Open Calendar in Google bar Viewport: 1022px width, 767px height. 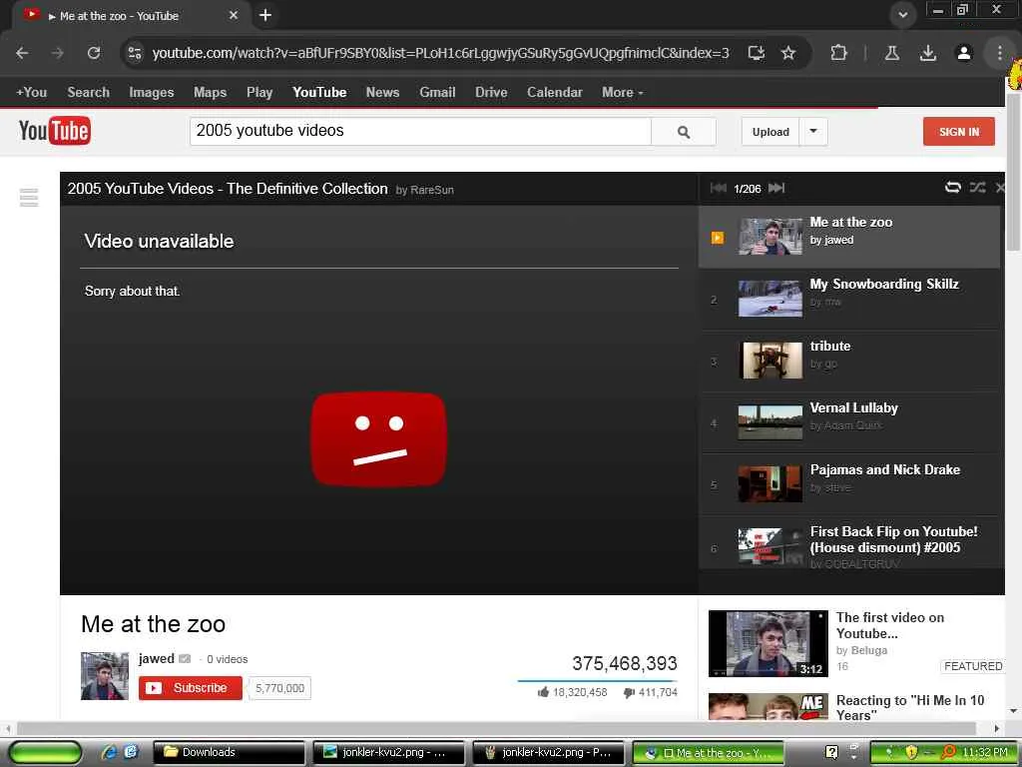click(x=555, y=93)
